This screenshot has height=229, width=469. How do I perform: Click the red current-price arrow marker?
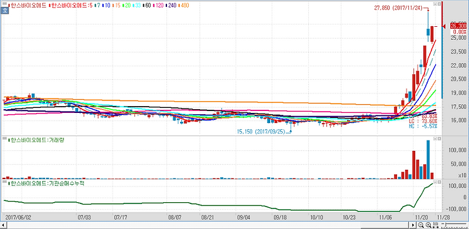click(444, 26)
